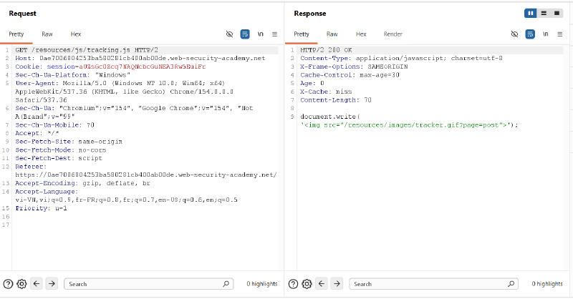Click the Request panel title
Viewport: 573px width, 299px height.
point(23,14)
